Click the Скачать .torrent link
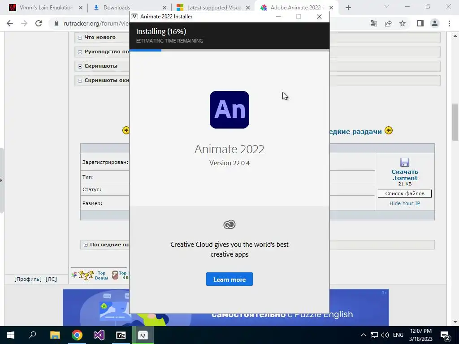The width and height of the screenshot is (459, 344). 405,175
